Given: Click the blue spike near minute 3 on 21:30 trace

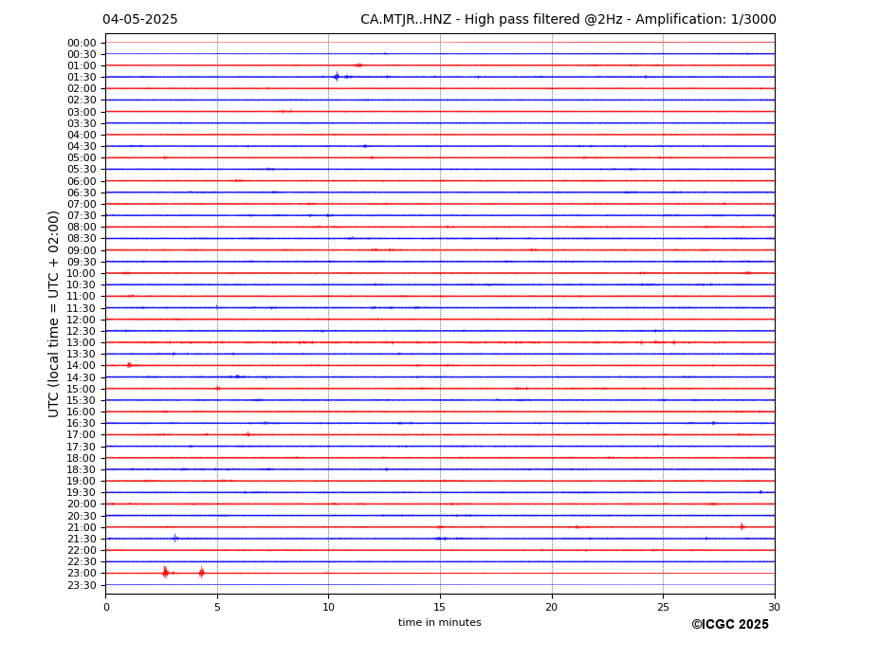Looking at the screenshot, I should click(174, 539).
